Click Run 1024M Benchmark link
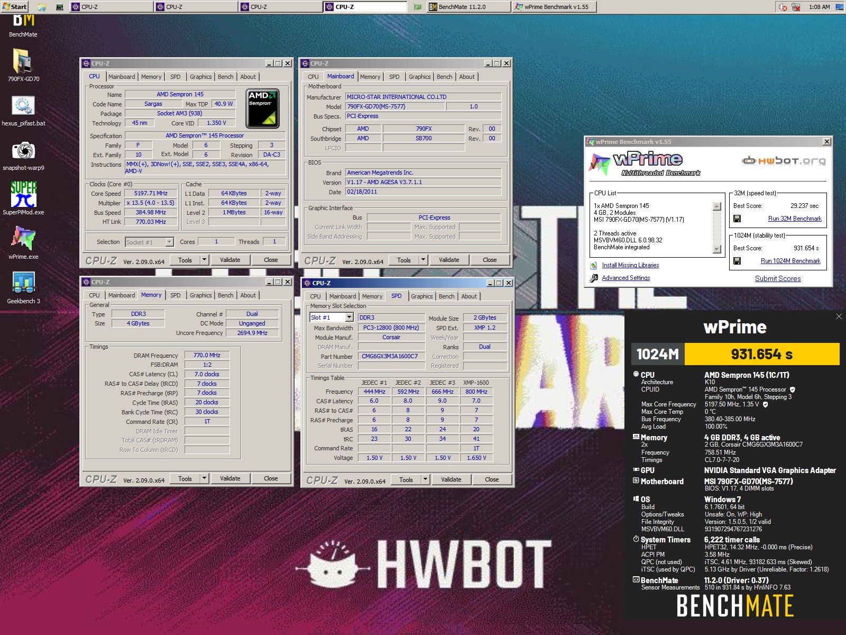This screenshot has height=635, width=846. point(790,261)
